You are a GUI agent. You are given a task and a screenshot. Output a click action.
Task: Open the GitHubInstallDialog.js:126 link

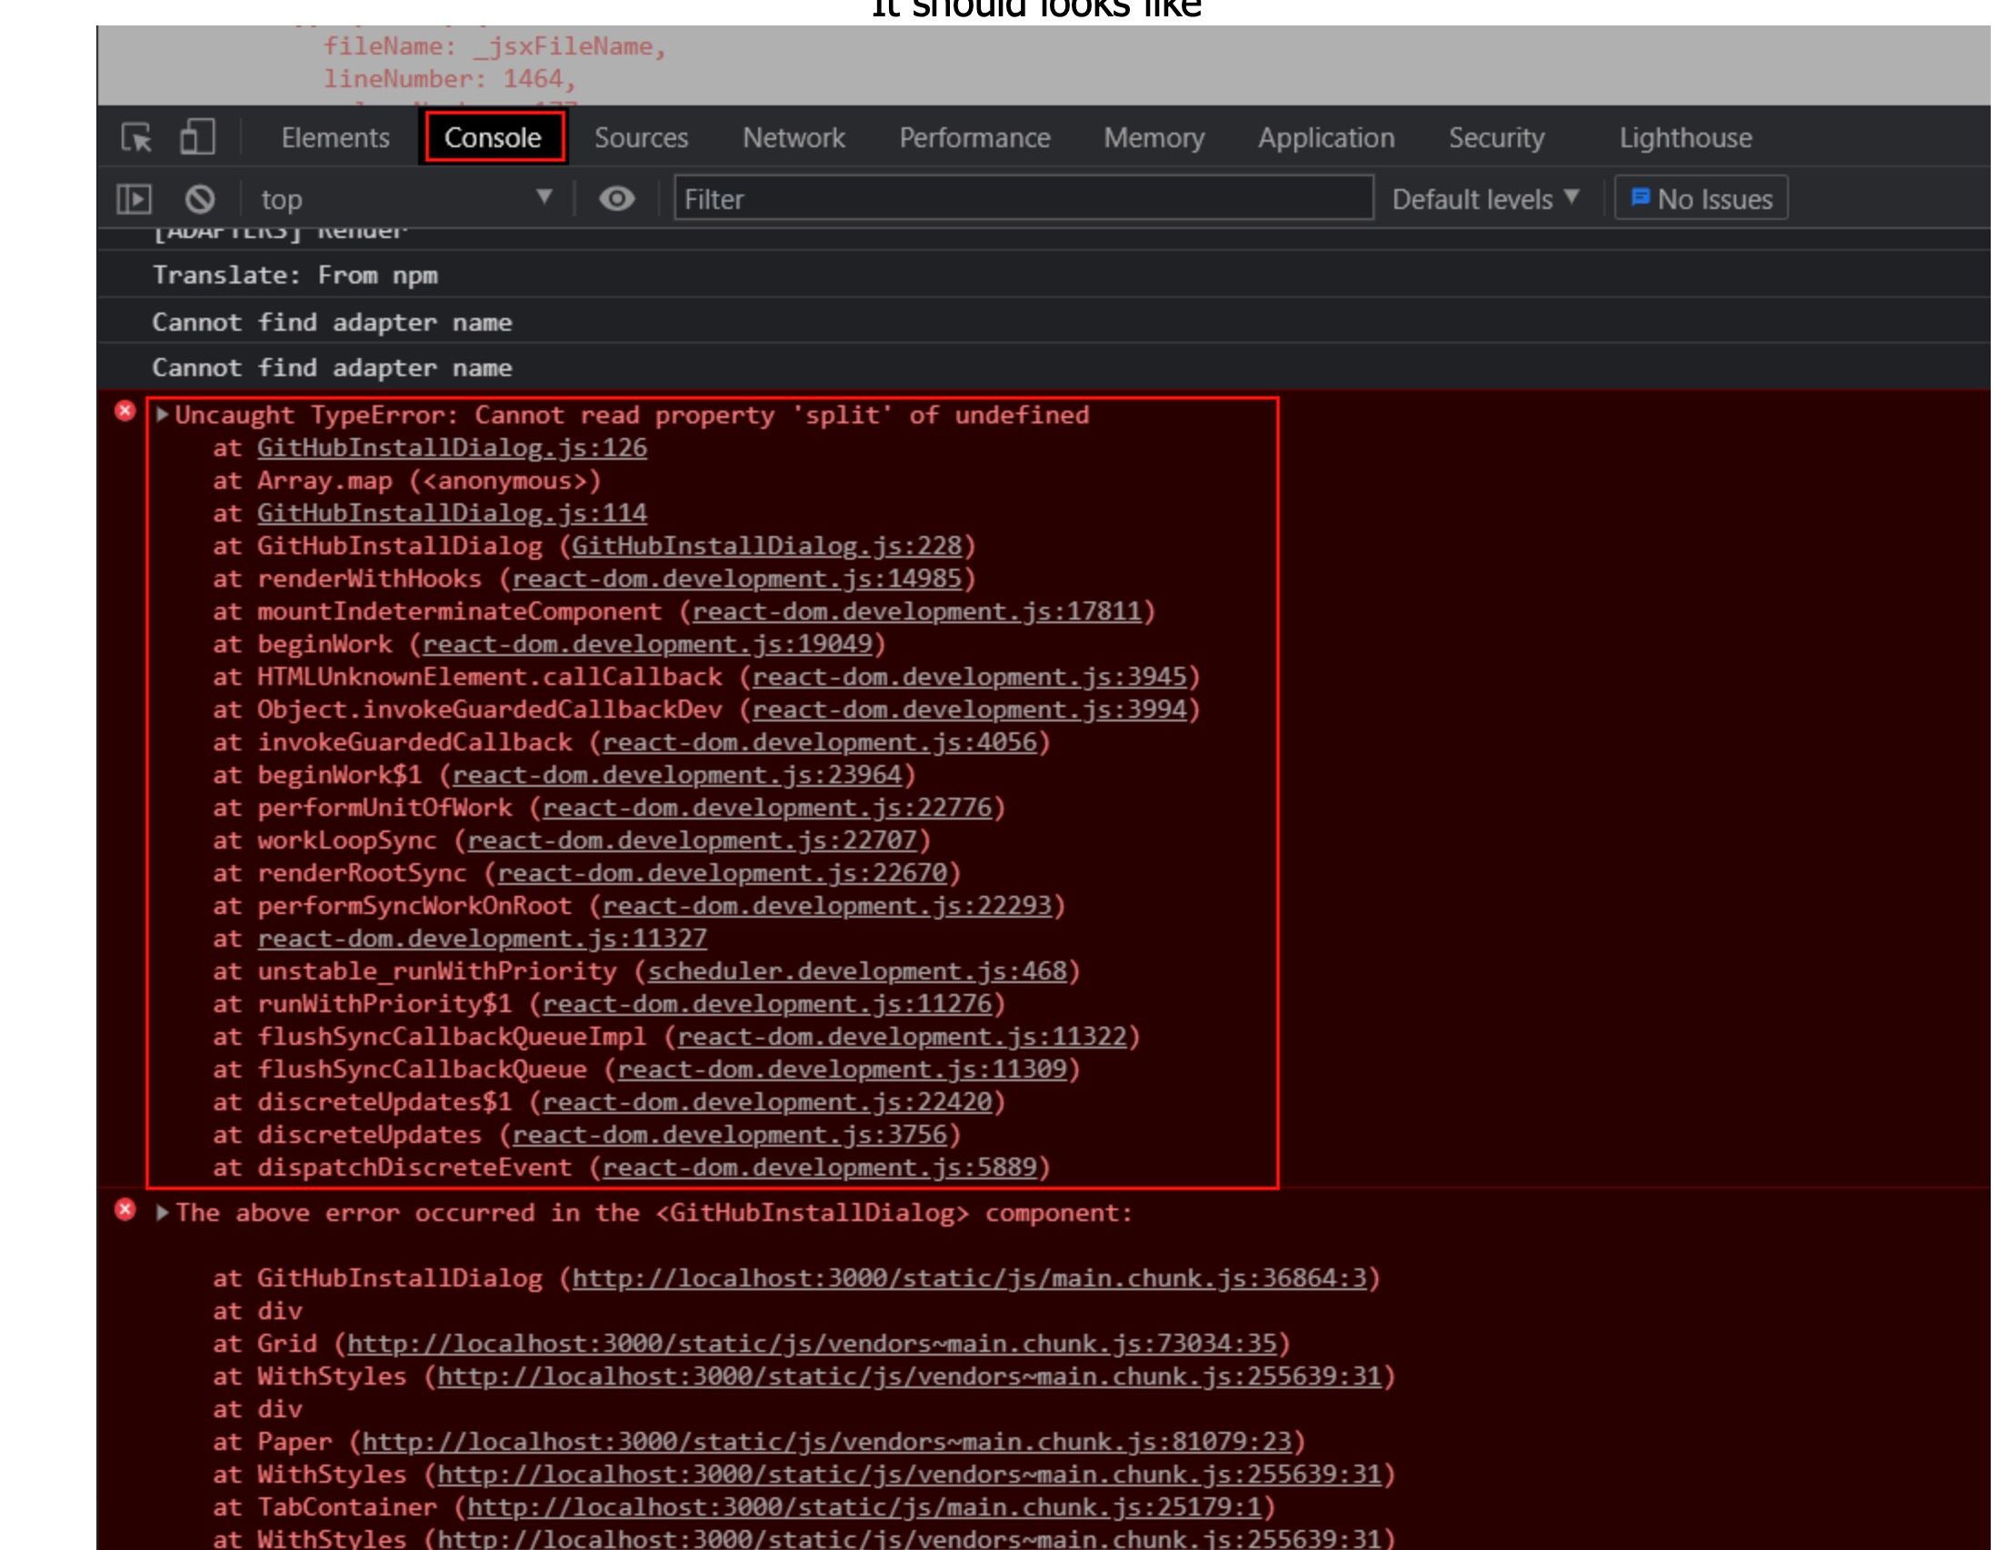click(451, 448)
